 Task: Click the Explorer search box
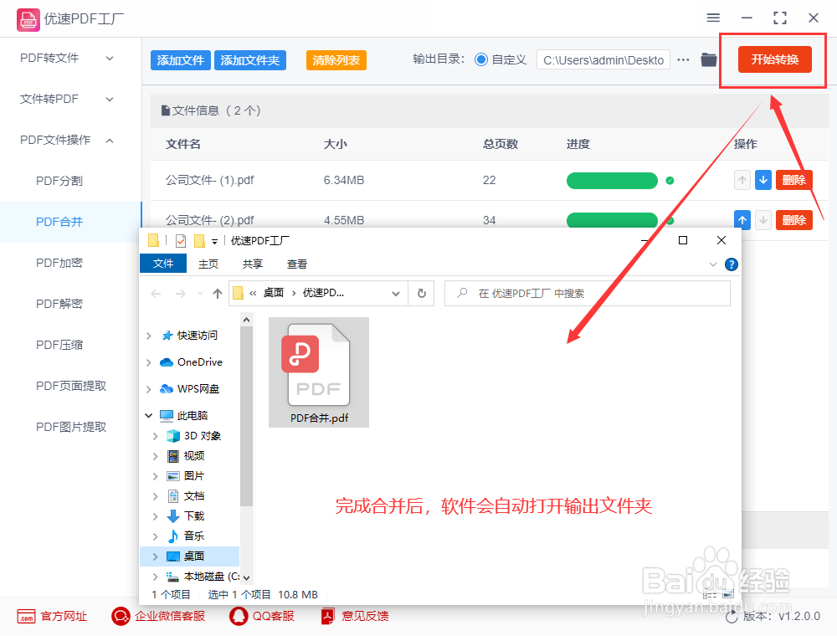point(588,294)
